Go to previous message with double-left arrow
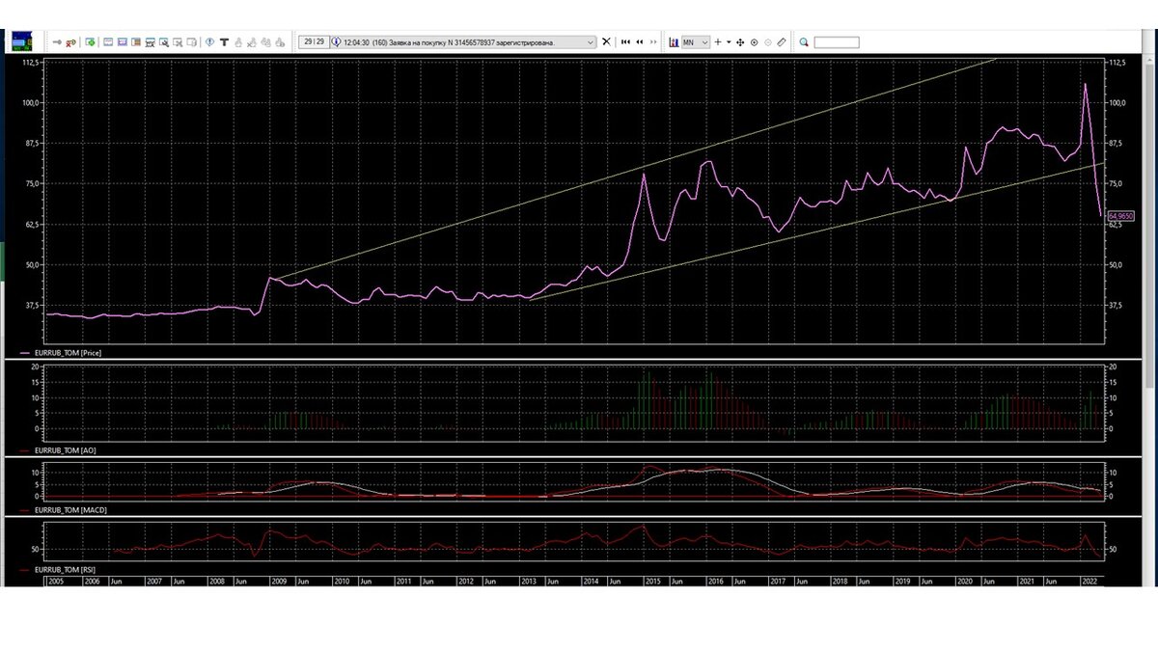 tap(639, 41)
